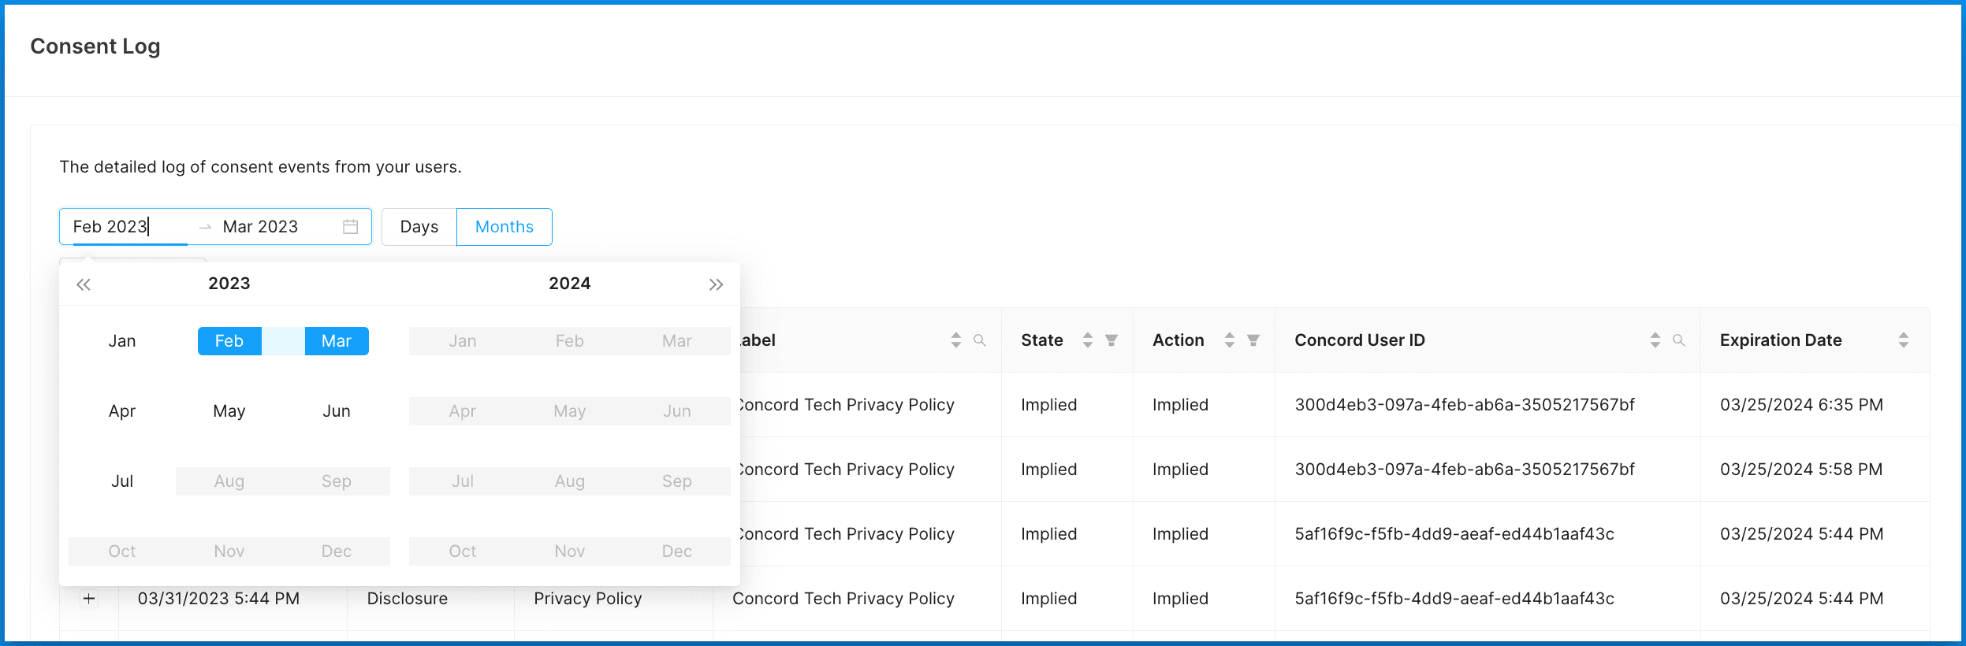Switch to the Days view toggle
The image size is (1966, 646).
419,227
